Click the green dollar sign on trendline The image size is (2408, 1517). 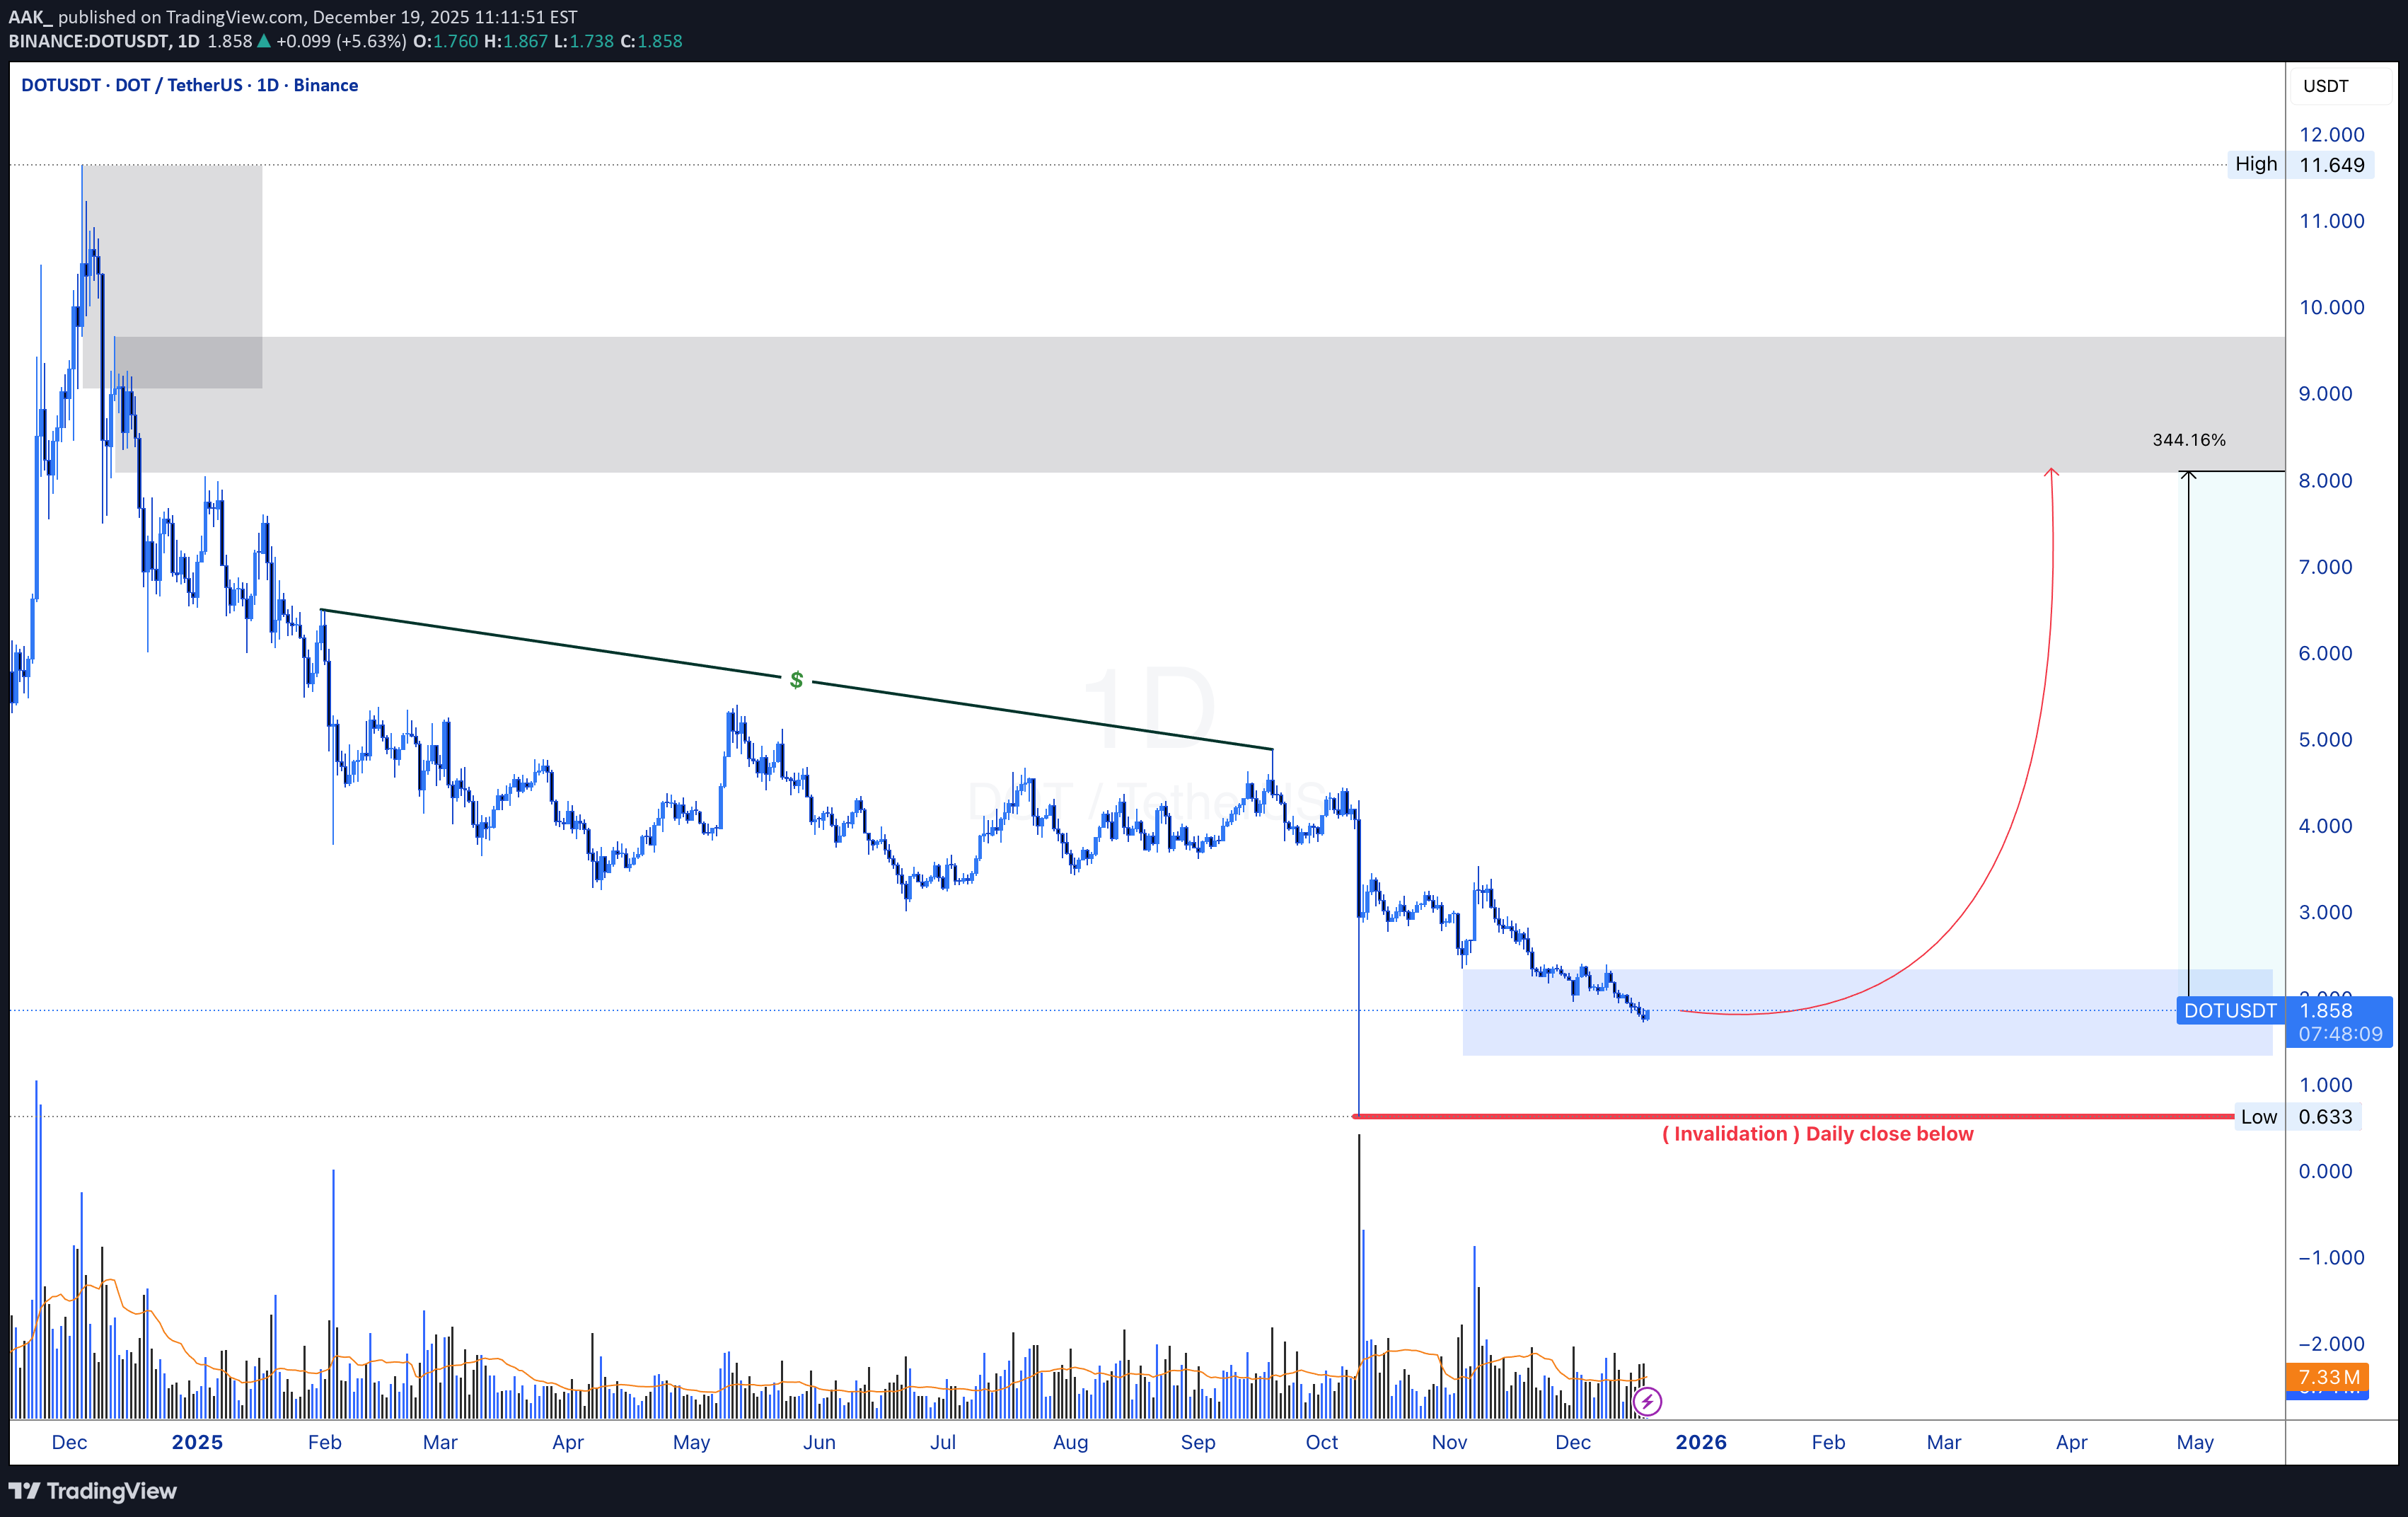point(796,680)
